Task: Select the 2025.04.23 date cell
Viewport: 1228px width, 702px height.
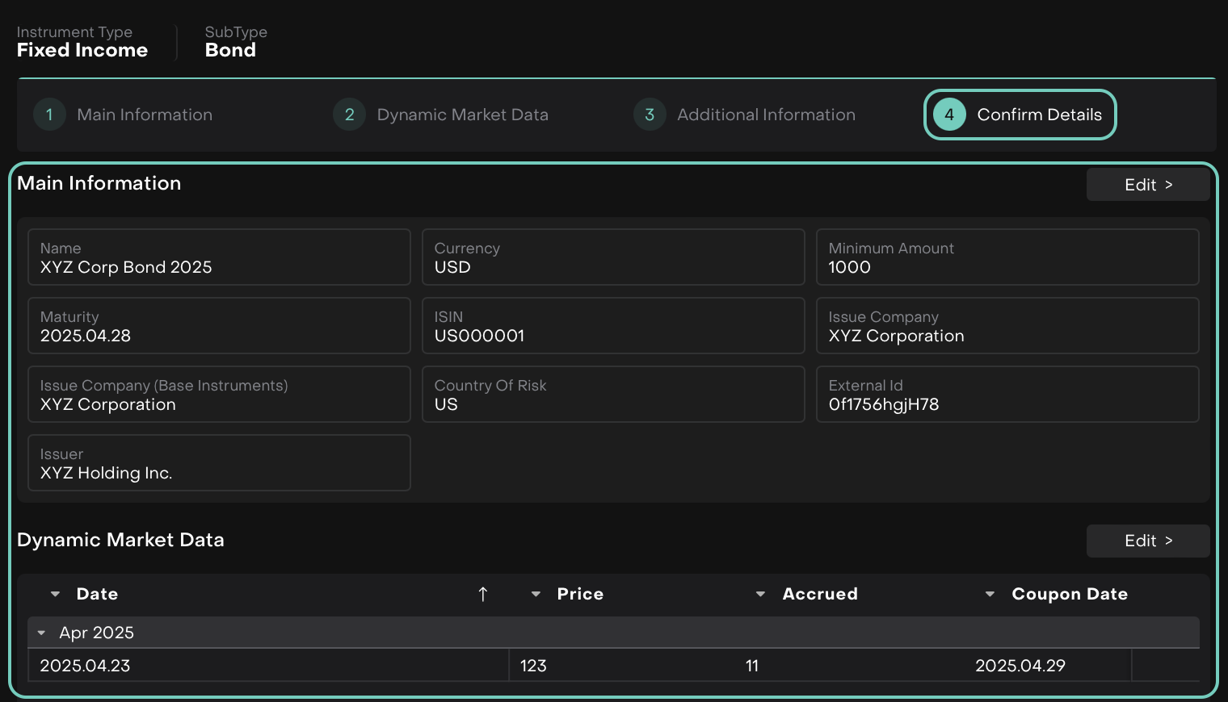Action: (x=86, y=666)
